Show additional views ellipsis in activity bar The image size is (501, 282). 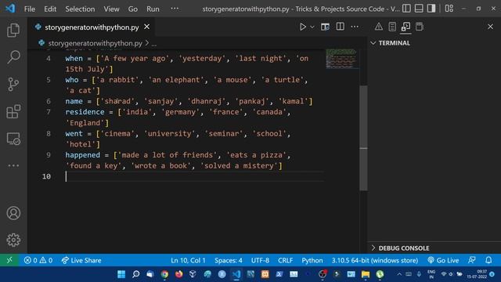click(13, 165)
